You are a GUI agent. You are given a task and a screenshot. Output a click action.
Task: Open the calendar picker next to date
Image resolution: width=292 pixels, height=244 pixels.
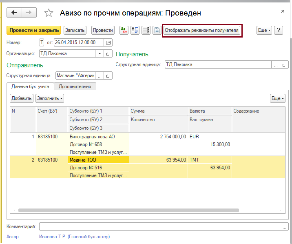[x=108, y=42]
